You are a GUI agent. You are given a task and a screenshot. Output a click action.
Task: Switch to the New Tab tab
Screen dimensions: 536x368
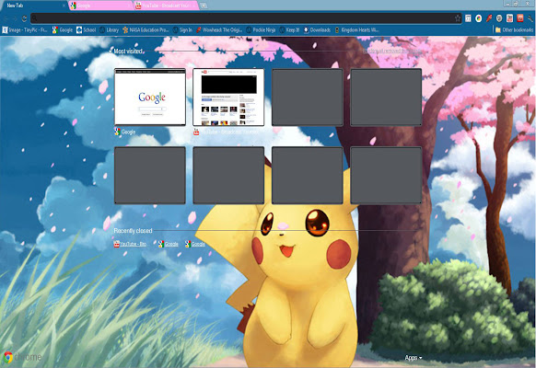coord(34,6)
